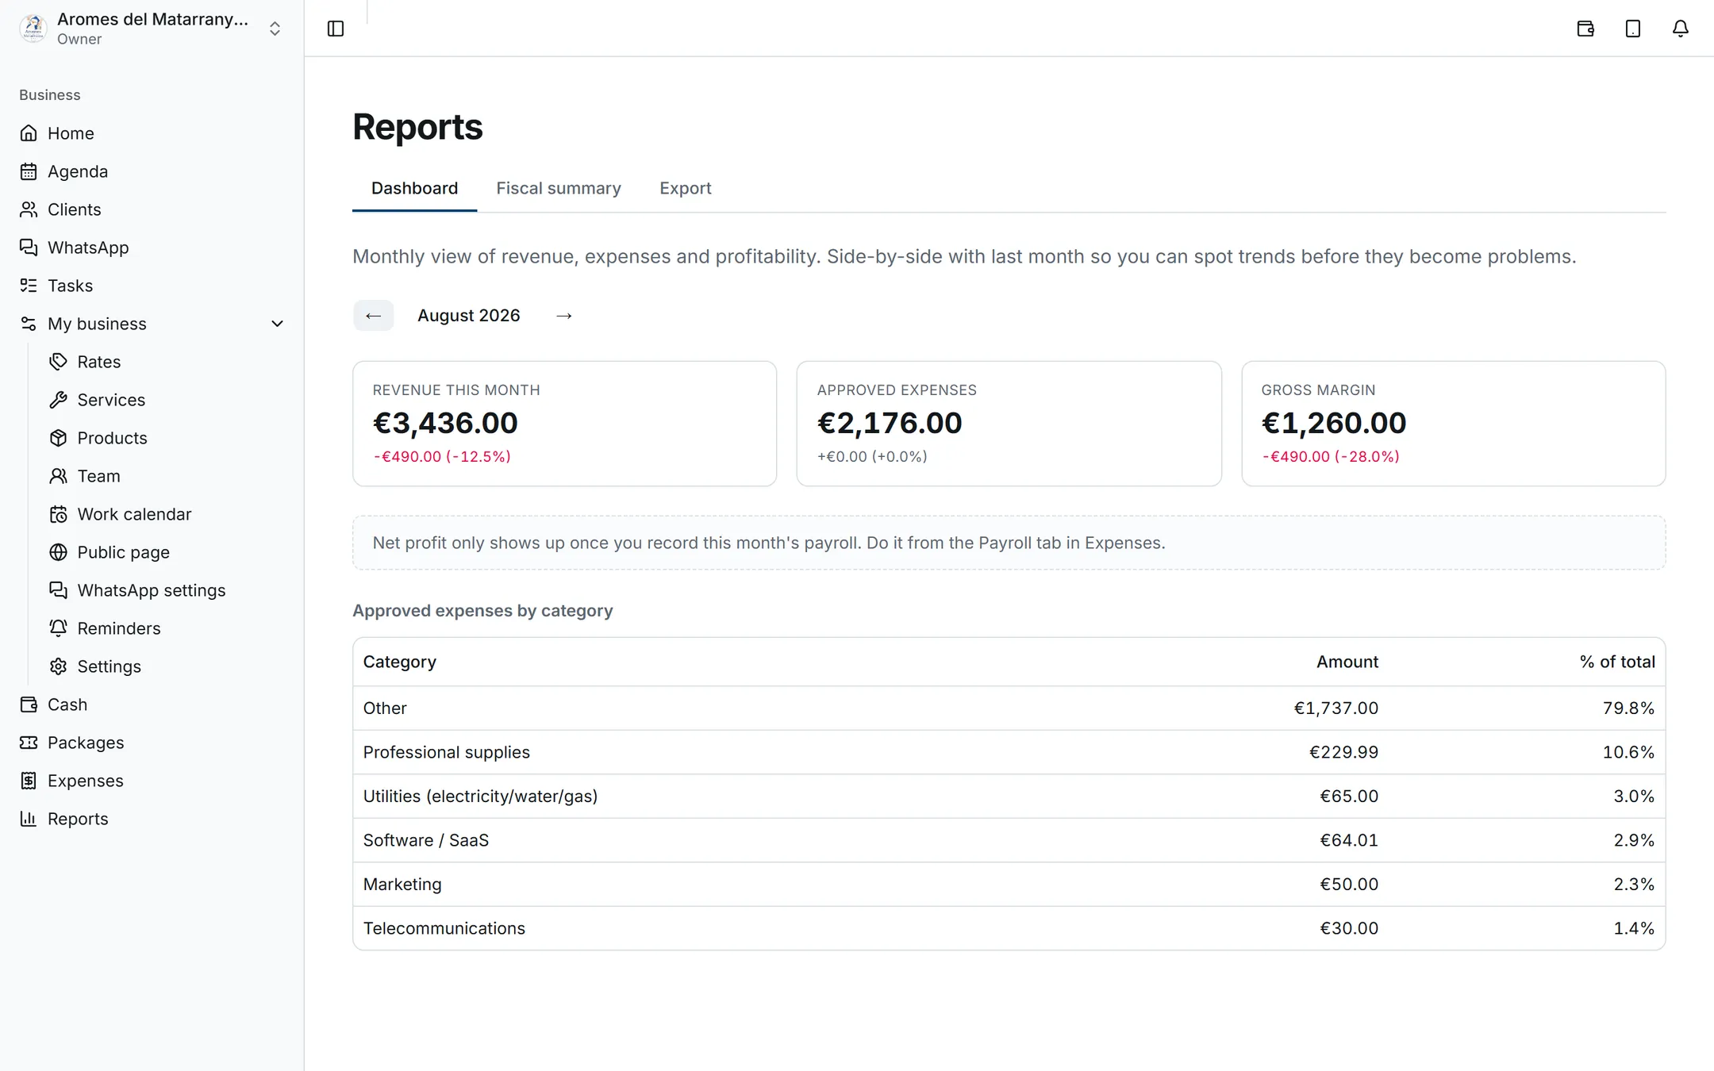Click the 'Amount' column header
The image size is (1714, 1071).
click(x=1347, y=662)
